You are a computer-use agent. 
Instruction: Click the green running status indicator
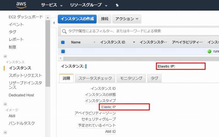209,51
